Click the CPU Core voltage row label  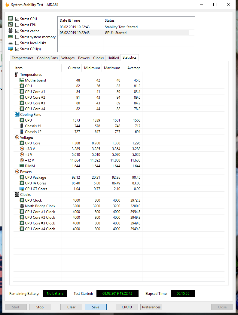coord(32,143)
